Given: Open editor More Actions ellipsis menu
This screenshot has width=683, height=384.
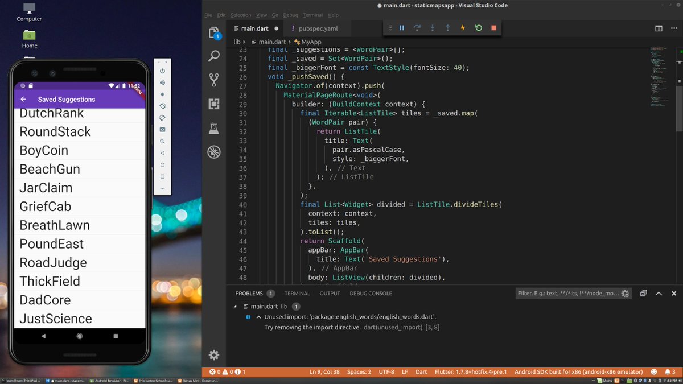Looking at the screenshot, I should (674, 28).
